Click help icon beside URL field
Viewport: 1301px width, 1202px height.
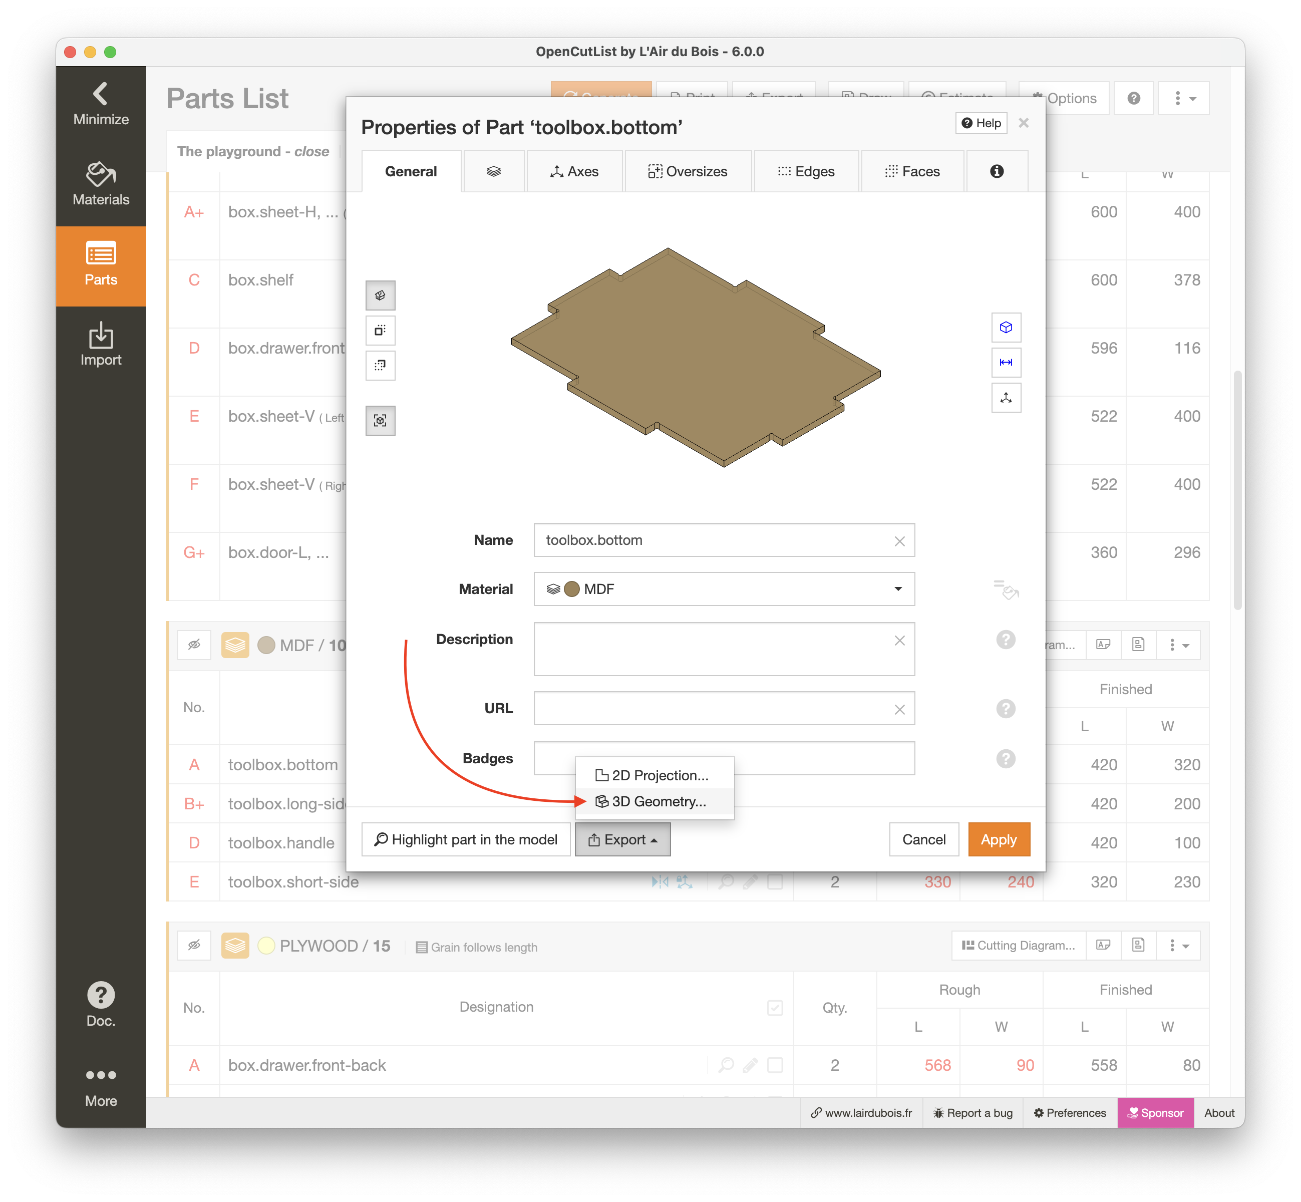[x=1005, y=708]
